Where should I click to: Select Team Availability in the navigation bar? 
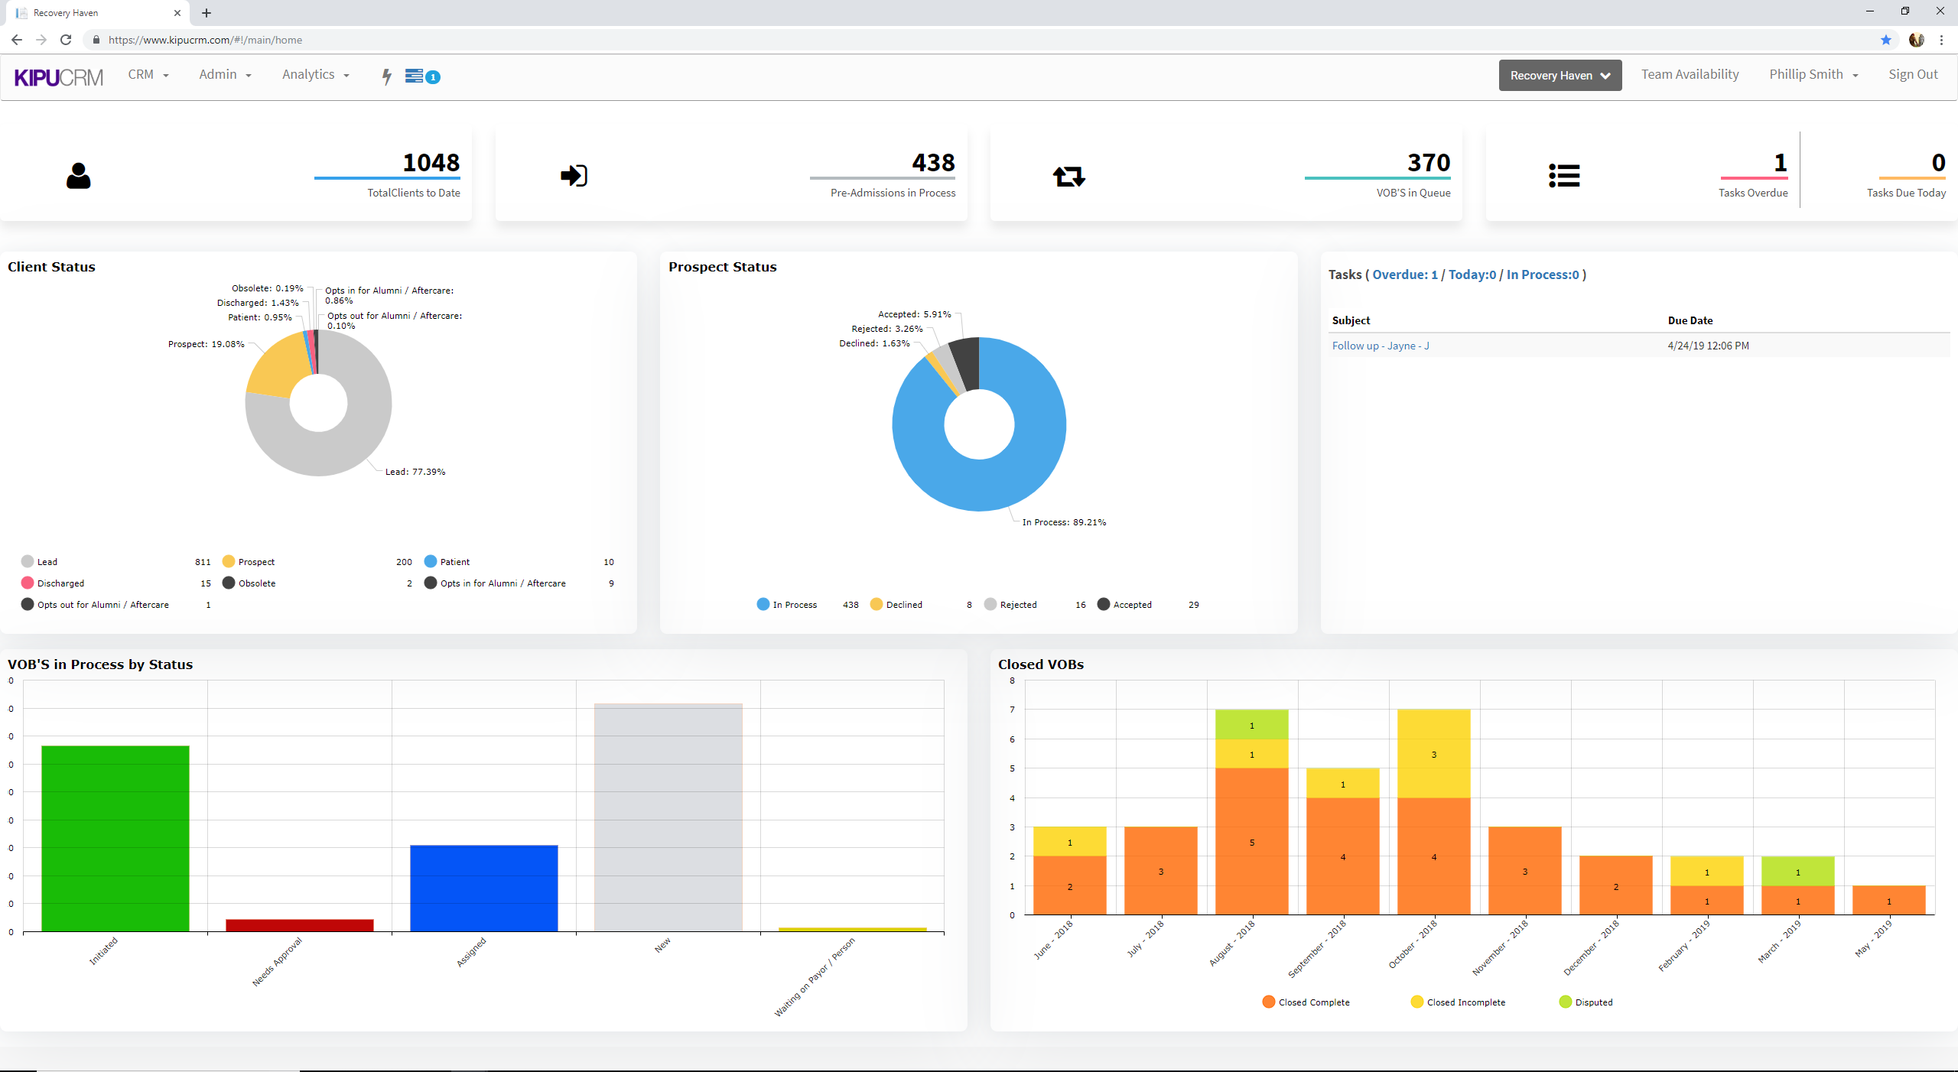[x=1690, y=74]
